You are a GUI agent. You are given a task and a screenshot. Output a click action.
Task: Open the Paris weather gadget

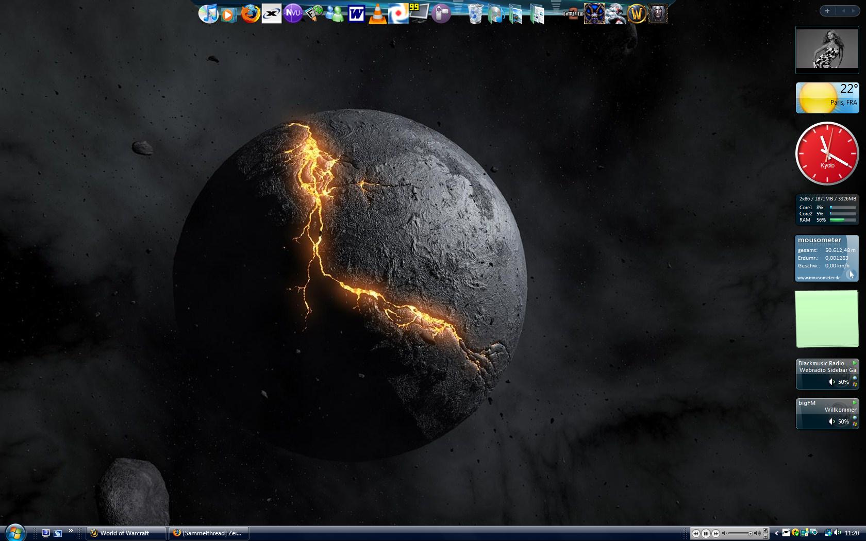click(827, 98)
